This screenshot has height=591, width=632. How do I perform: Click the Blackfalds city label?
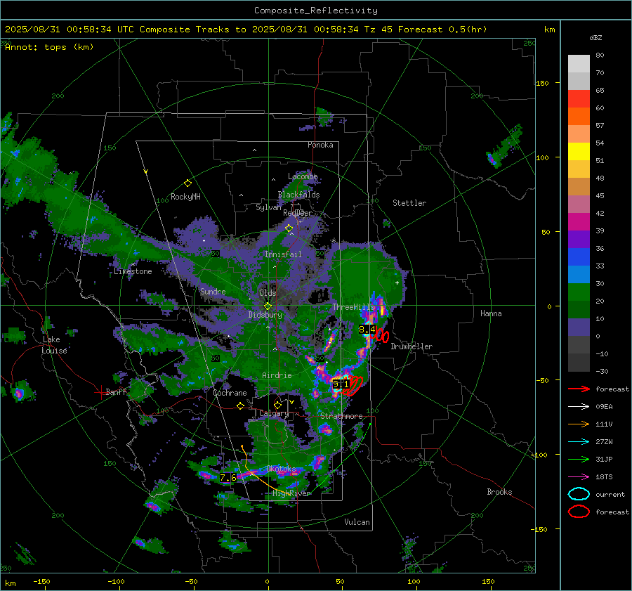coord(298,195)
